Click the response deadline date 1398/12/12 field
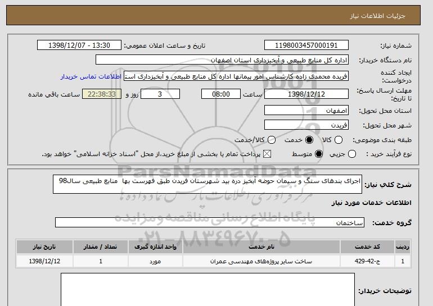This screenshot has width=433, height=306. tap(306, 94)
